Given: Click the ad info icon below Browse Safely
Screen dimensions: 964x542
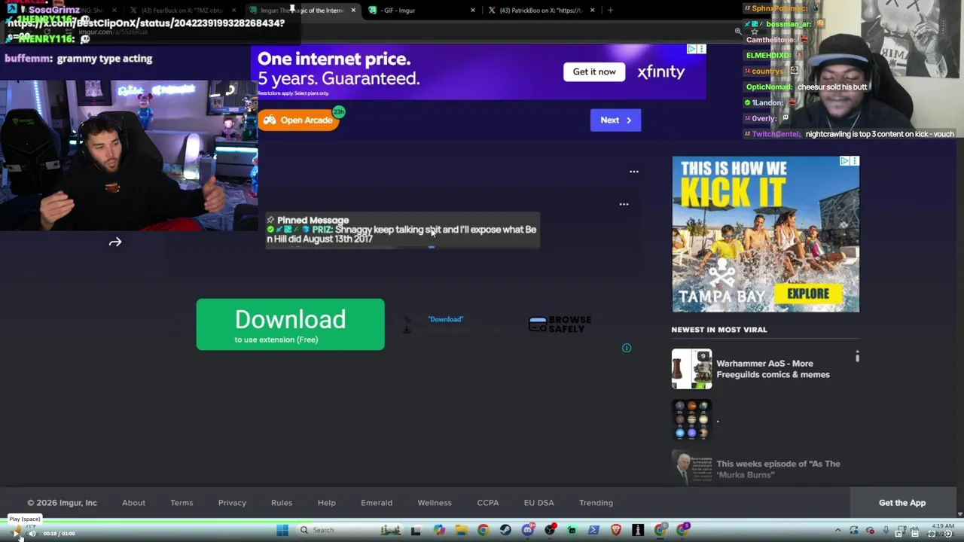Looking at the screenshot, I should pyautogui.click(x=627, y=348).
